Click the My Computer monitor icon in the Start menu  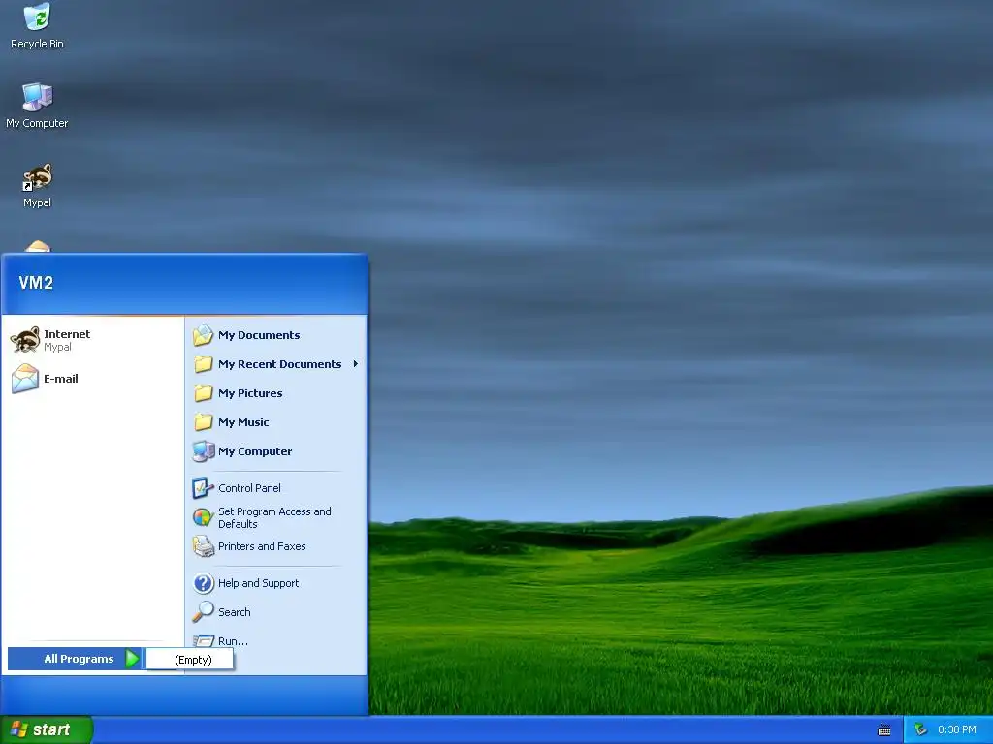click(x=203, y=451)
